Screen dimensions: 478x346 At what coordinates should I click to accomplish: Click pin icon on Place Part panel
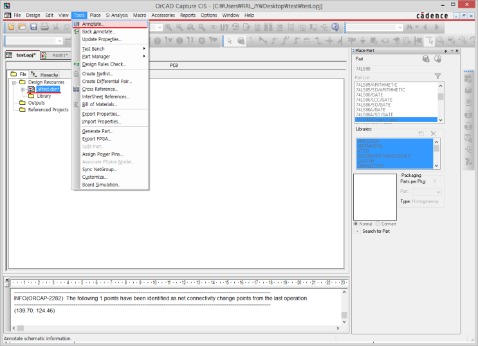click(446, 51)
